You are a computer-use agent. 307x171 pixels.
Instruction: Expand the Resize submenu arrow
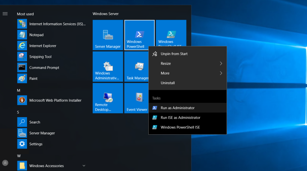[221, 64]
